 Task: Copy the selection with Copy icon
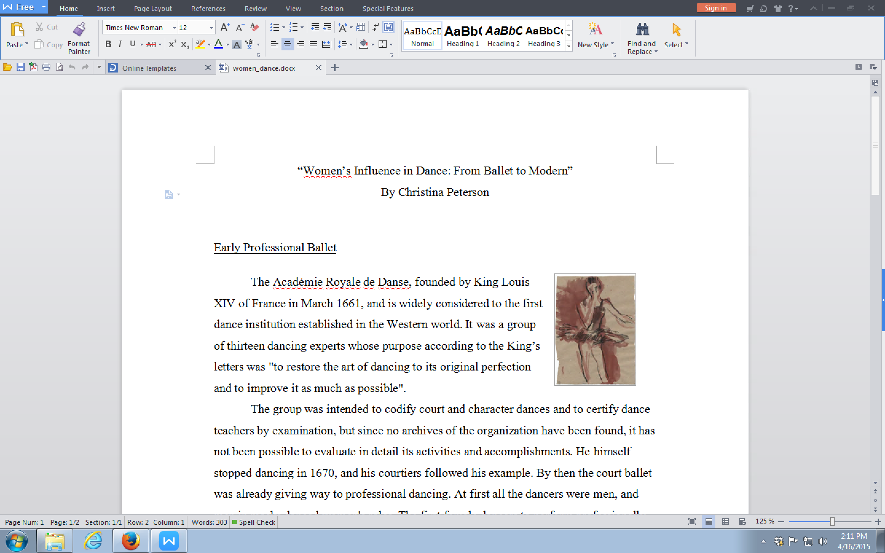(x=39, y=44)
